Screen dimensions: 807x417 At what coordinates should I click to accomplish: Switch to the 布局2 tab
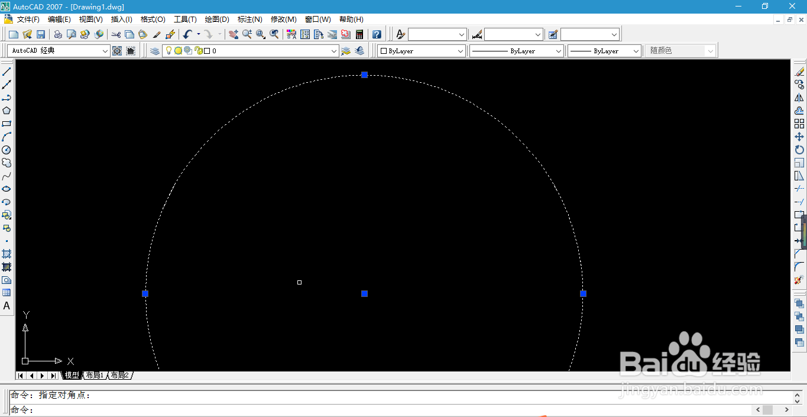(x=120, y=376)
